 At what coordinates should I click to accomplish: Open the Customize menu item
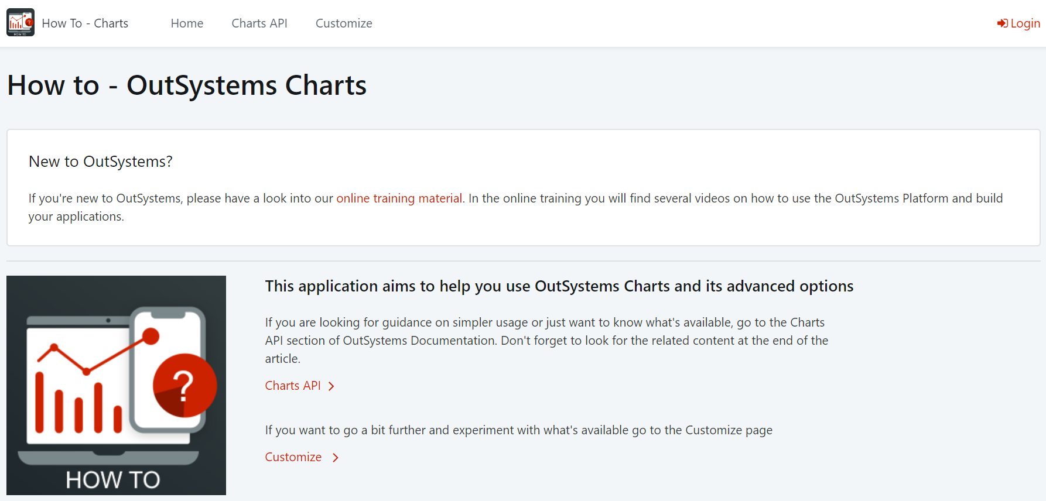344,23
